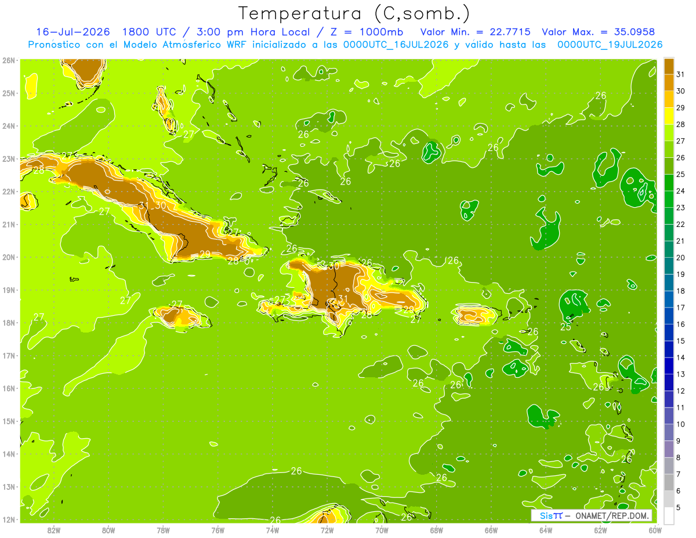
Task: Click the '24N' latitude axis label
Action: (x=9, y=126)
